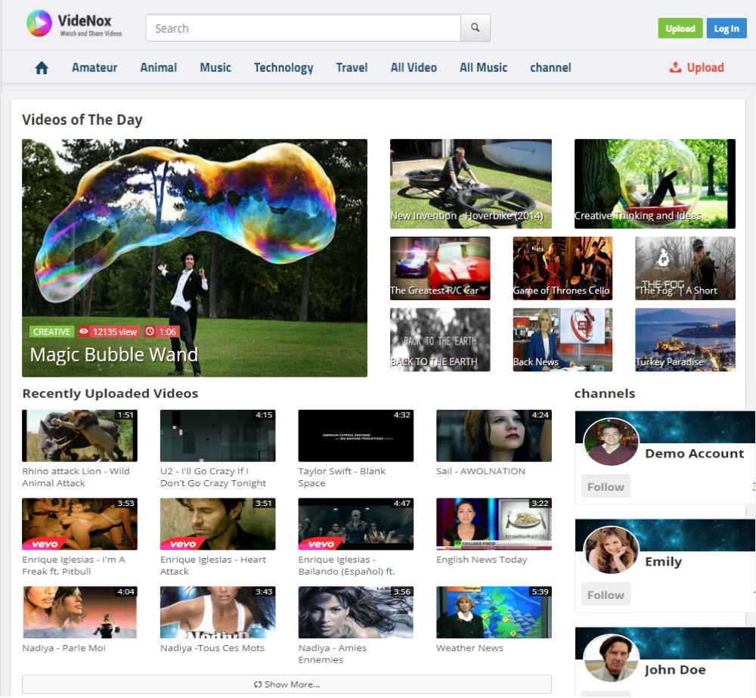
Task: Click the Sail - AWOLNATION title text
Action: tap(481, 471)
